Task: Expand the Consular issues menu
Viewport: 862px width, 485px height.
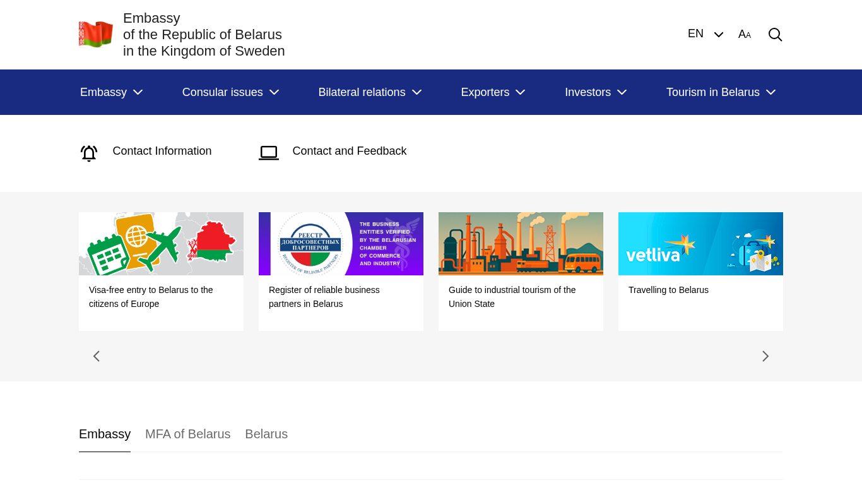Action: [x=230, y=92]
